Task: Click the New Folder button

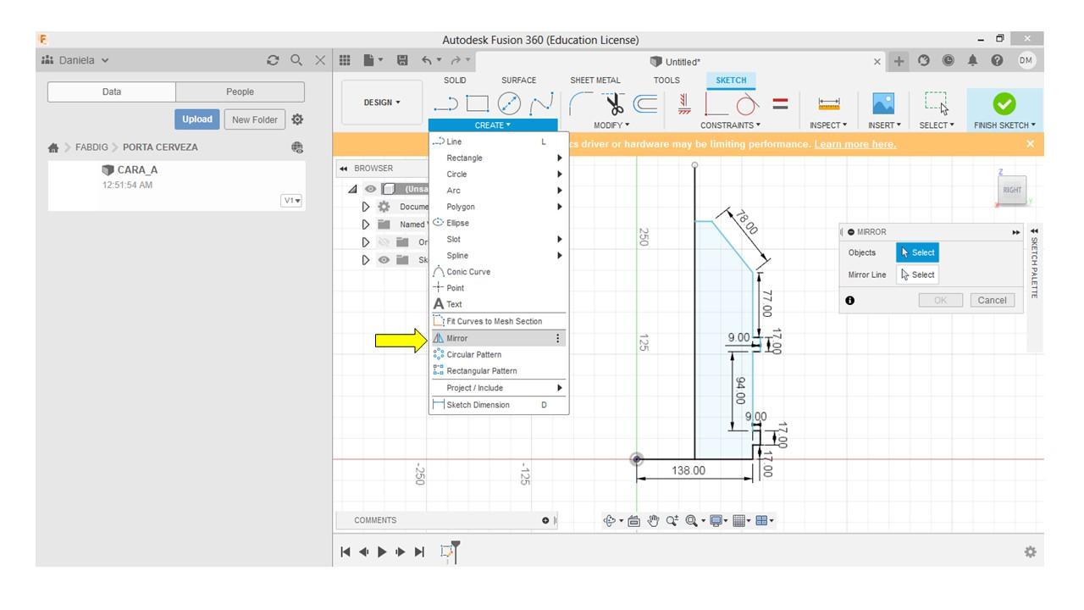Action: 255,119
